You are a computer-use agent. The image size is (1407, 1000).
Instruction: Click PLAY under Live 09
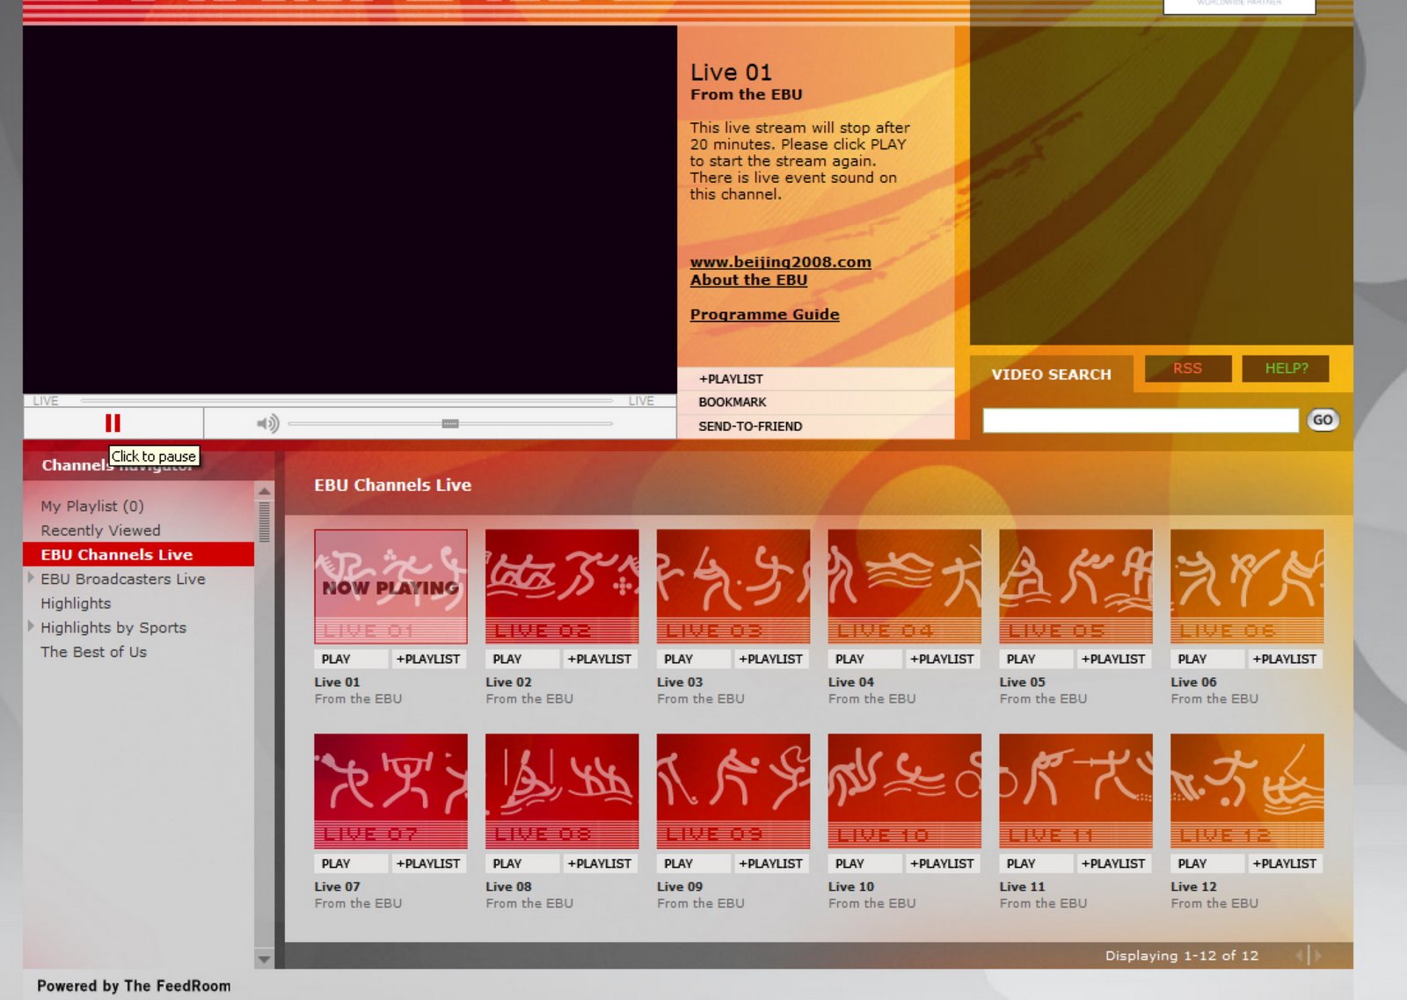click(x=694, y=864)
